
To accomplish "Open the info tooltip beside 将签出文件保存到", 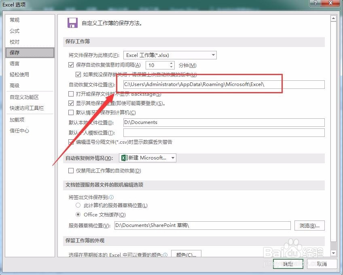I will point(112,197).
